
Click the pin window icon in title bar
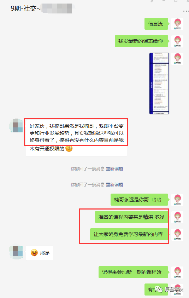coord(152,1)
